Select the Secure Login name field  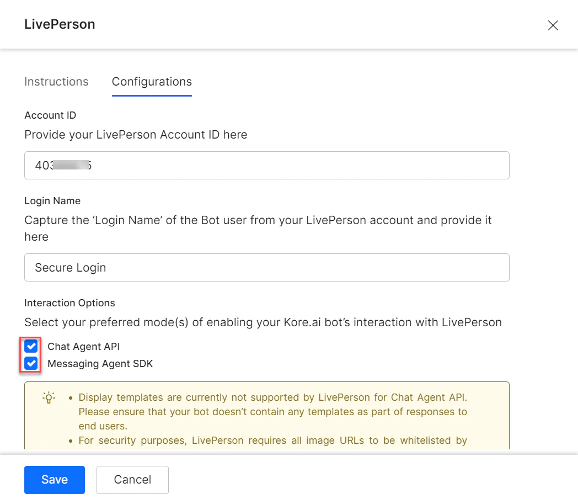pos(267,267)
